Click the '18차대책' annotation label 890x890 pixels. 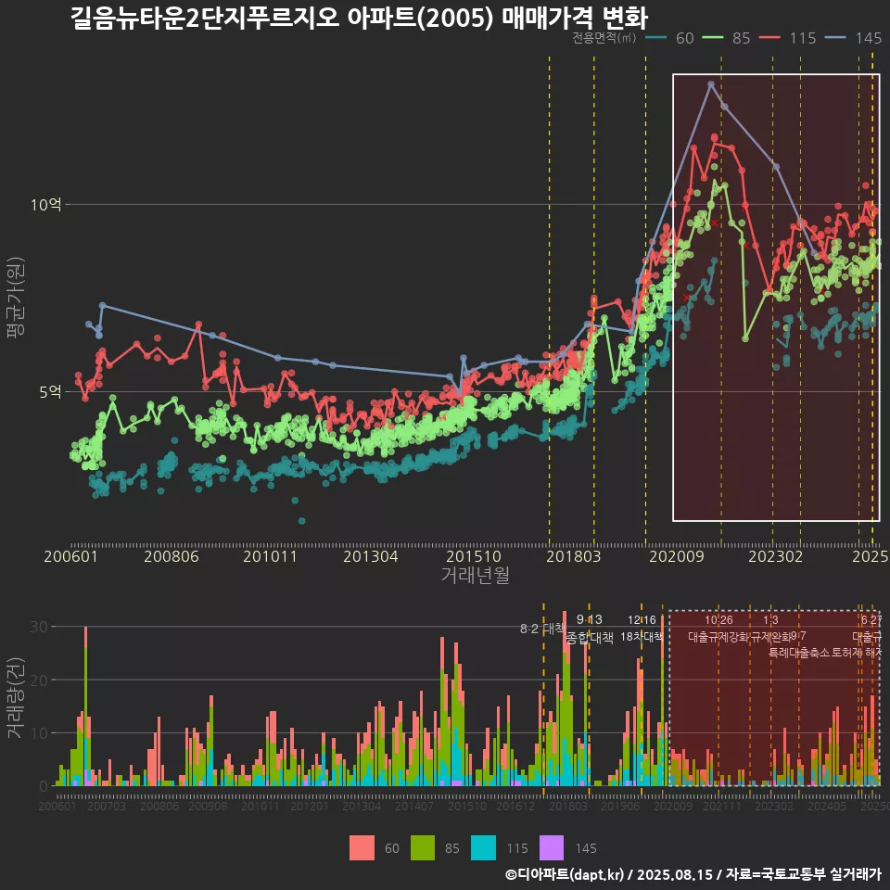point(642,636)
